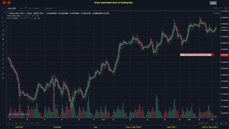Click the red price tag on price axis
The image size is (229, 129).
[x=224, y=55]
